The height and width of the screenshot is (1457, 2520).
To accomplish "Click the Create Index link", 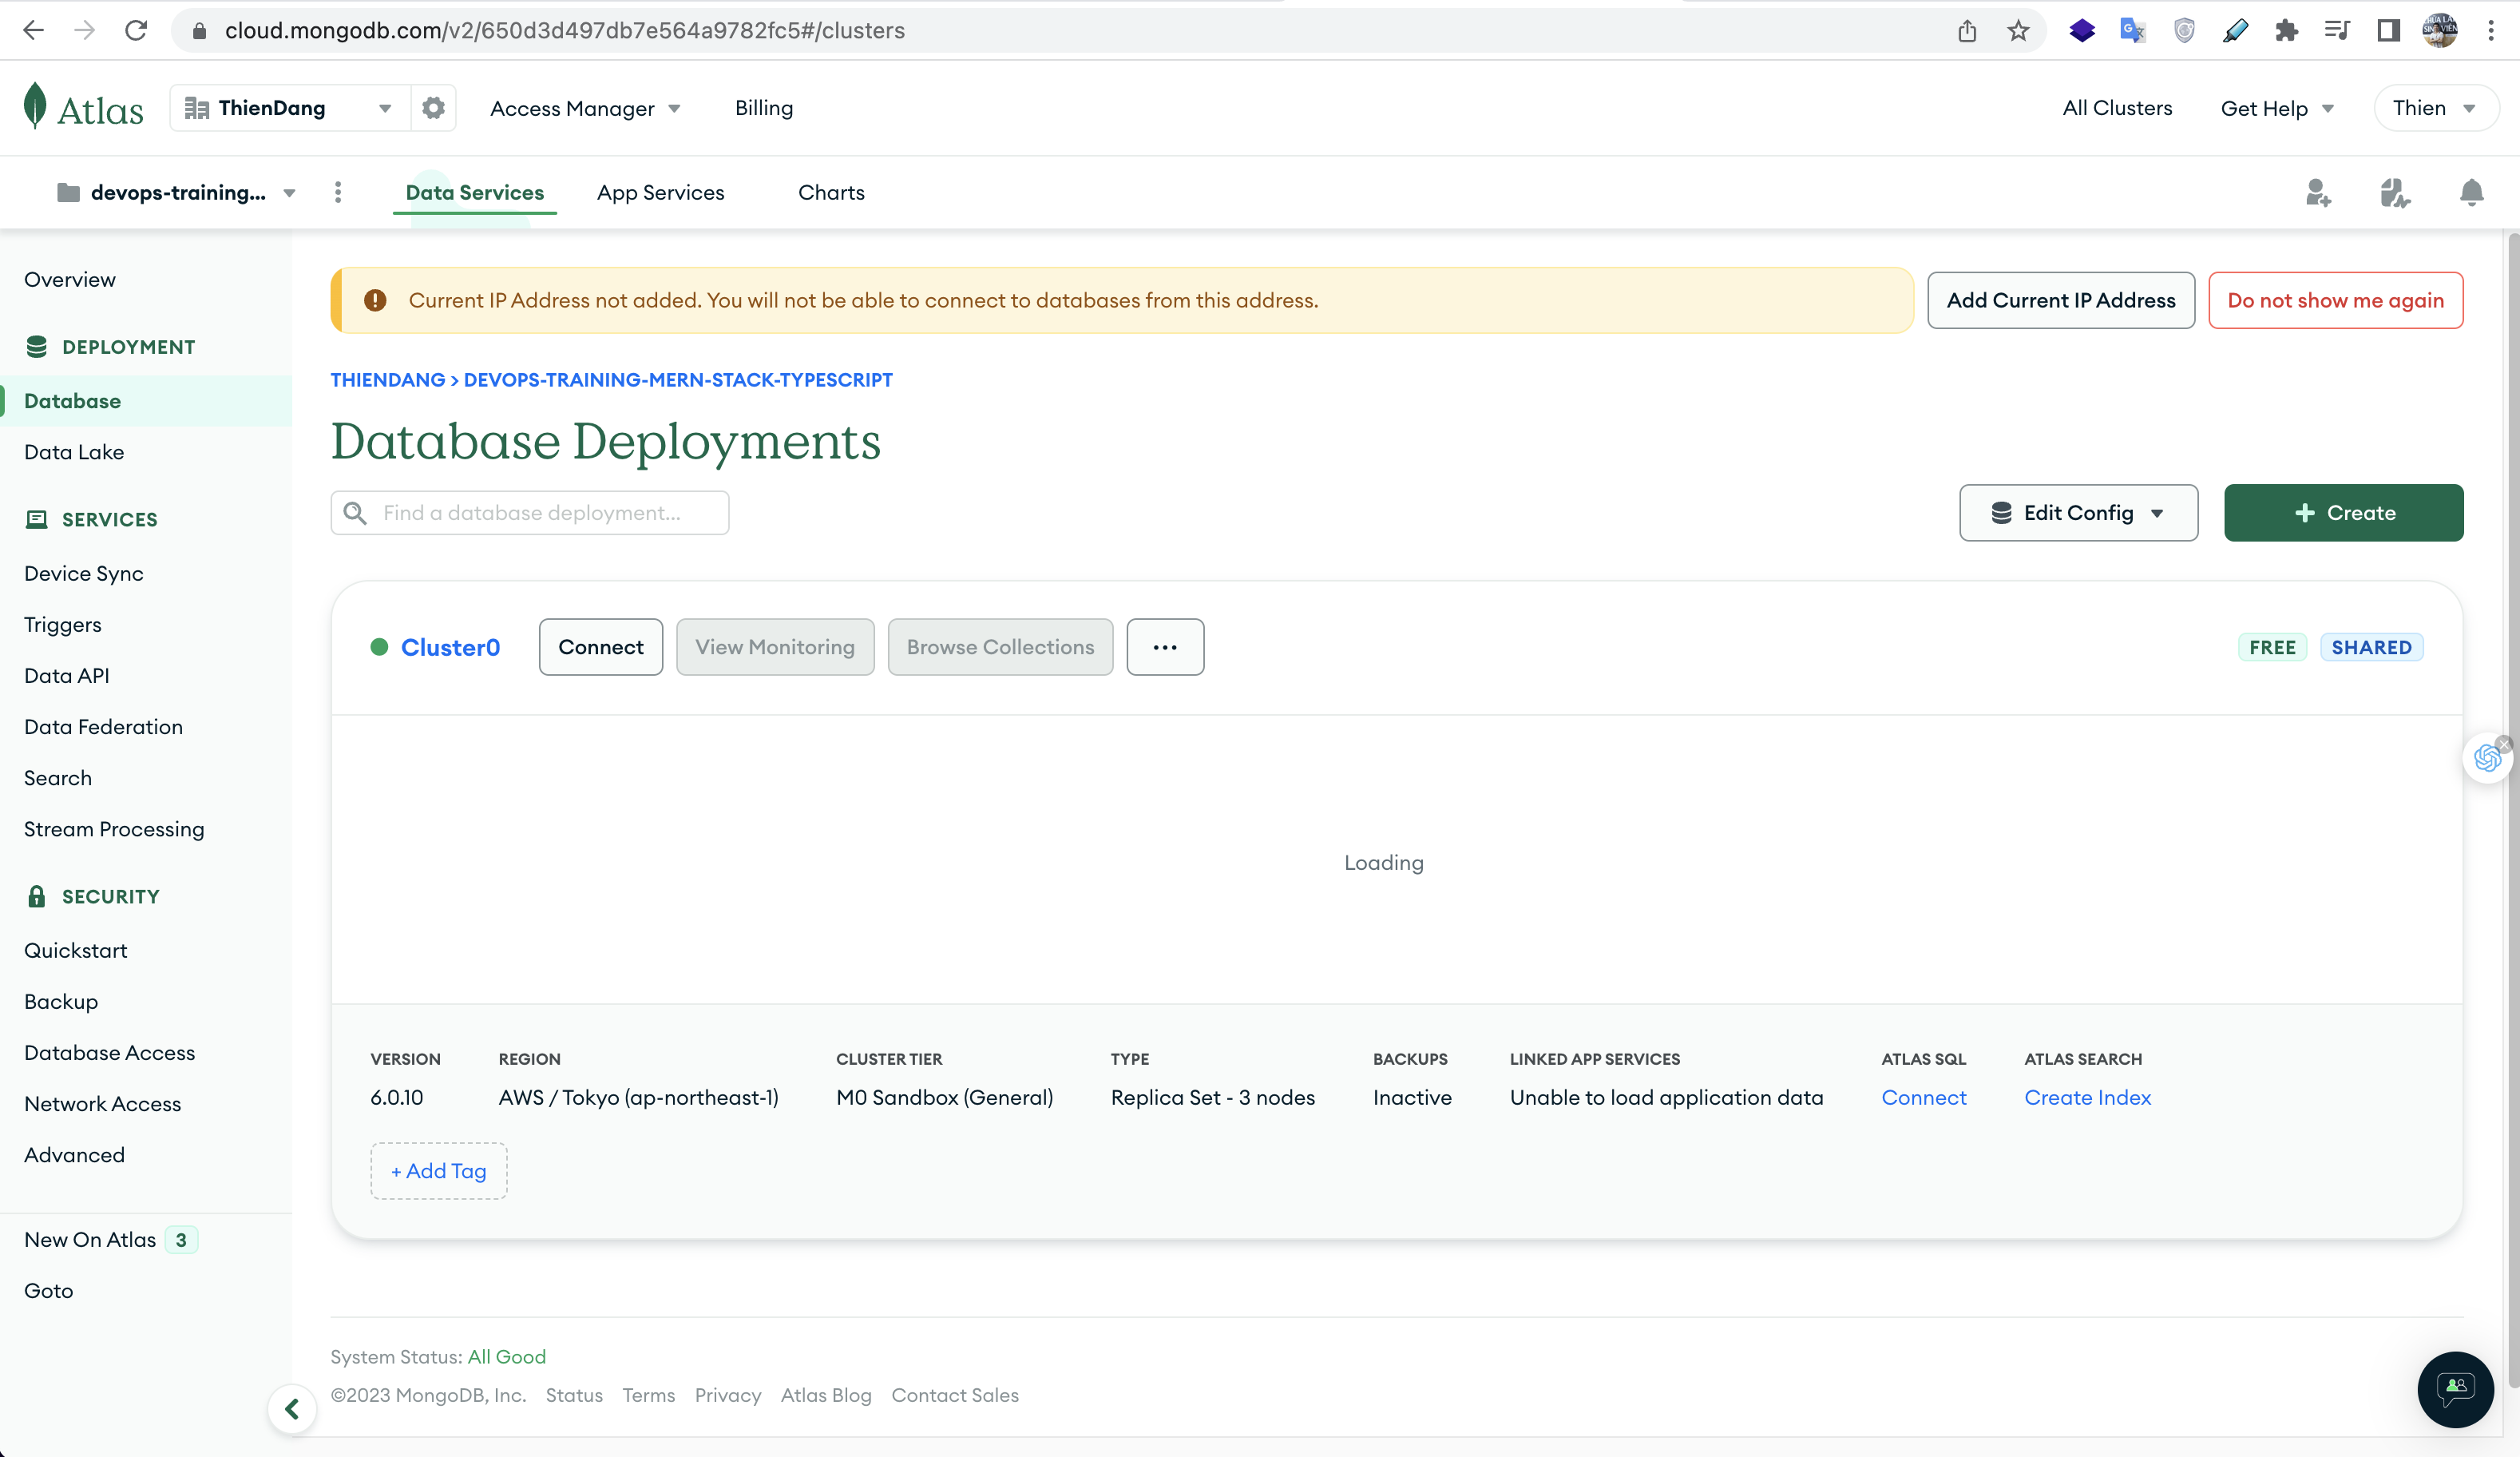I will [x=2087, y=1098].
